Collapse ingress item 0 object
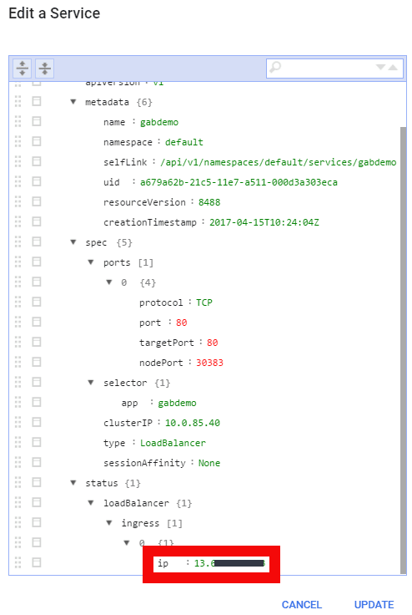Image resolution: width=412 pixels, height=615 pixels. tap(127, 542)
